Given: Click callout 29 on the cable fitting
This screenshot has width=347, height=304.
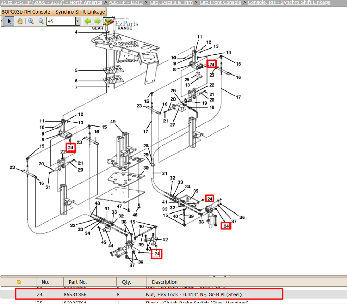Looking at the screenshot, I should click(x=146, y=155).
